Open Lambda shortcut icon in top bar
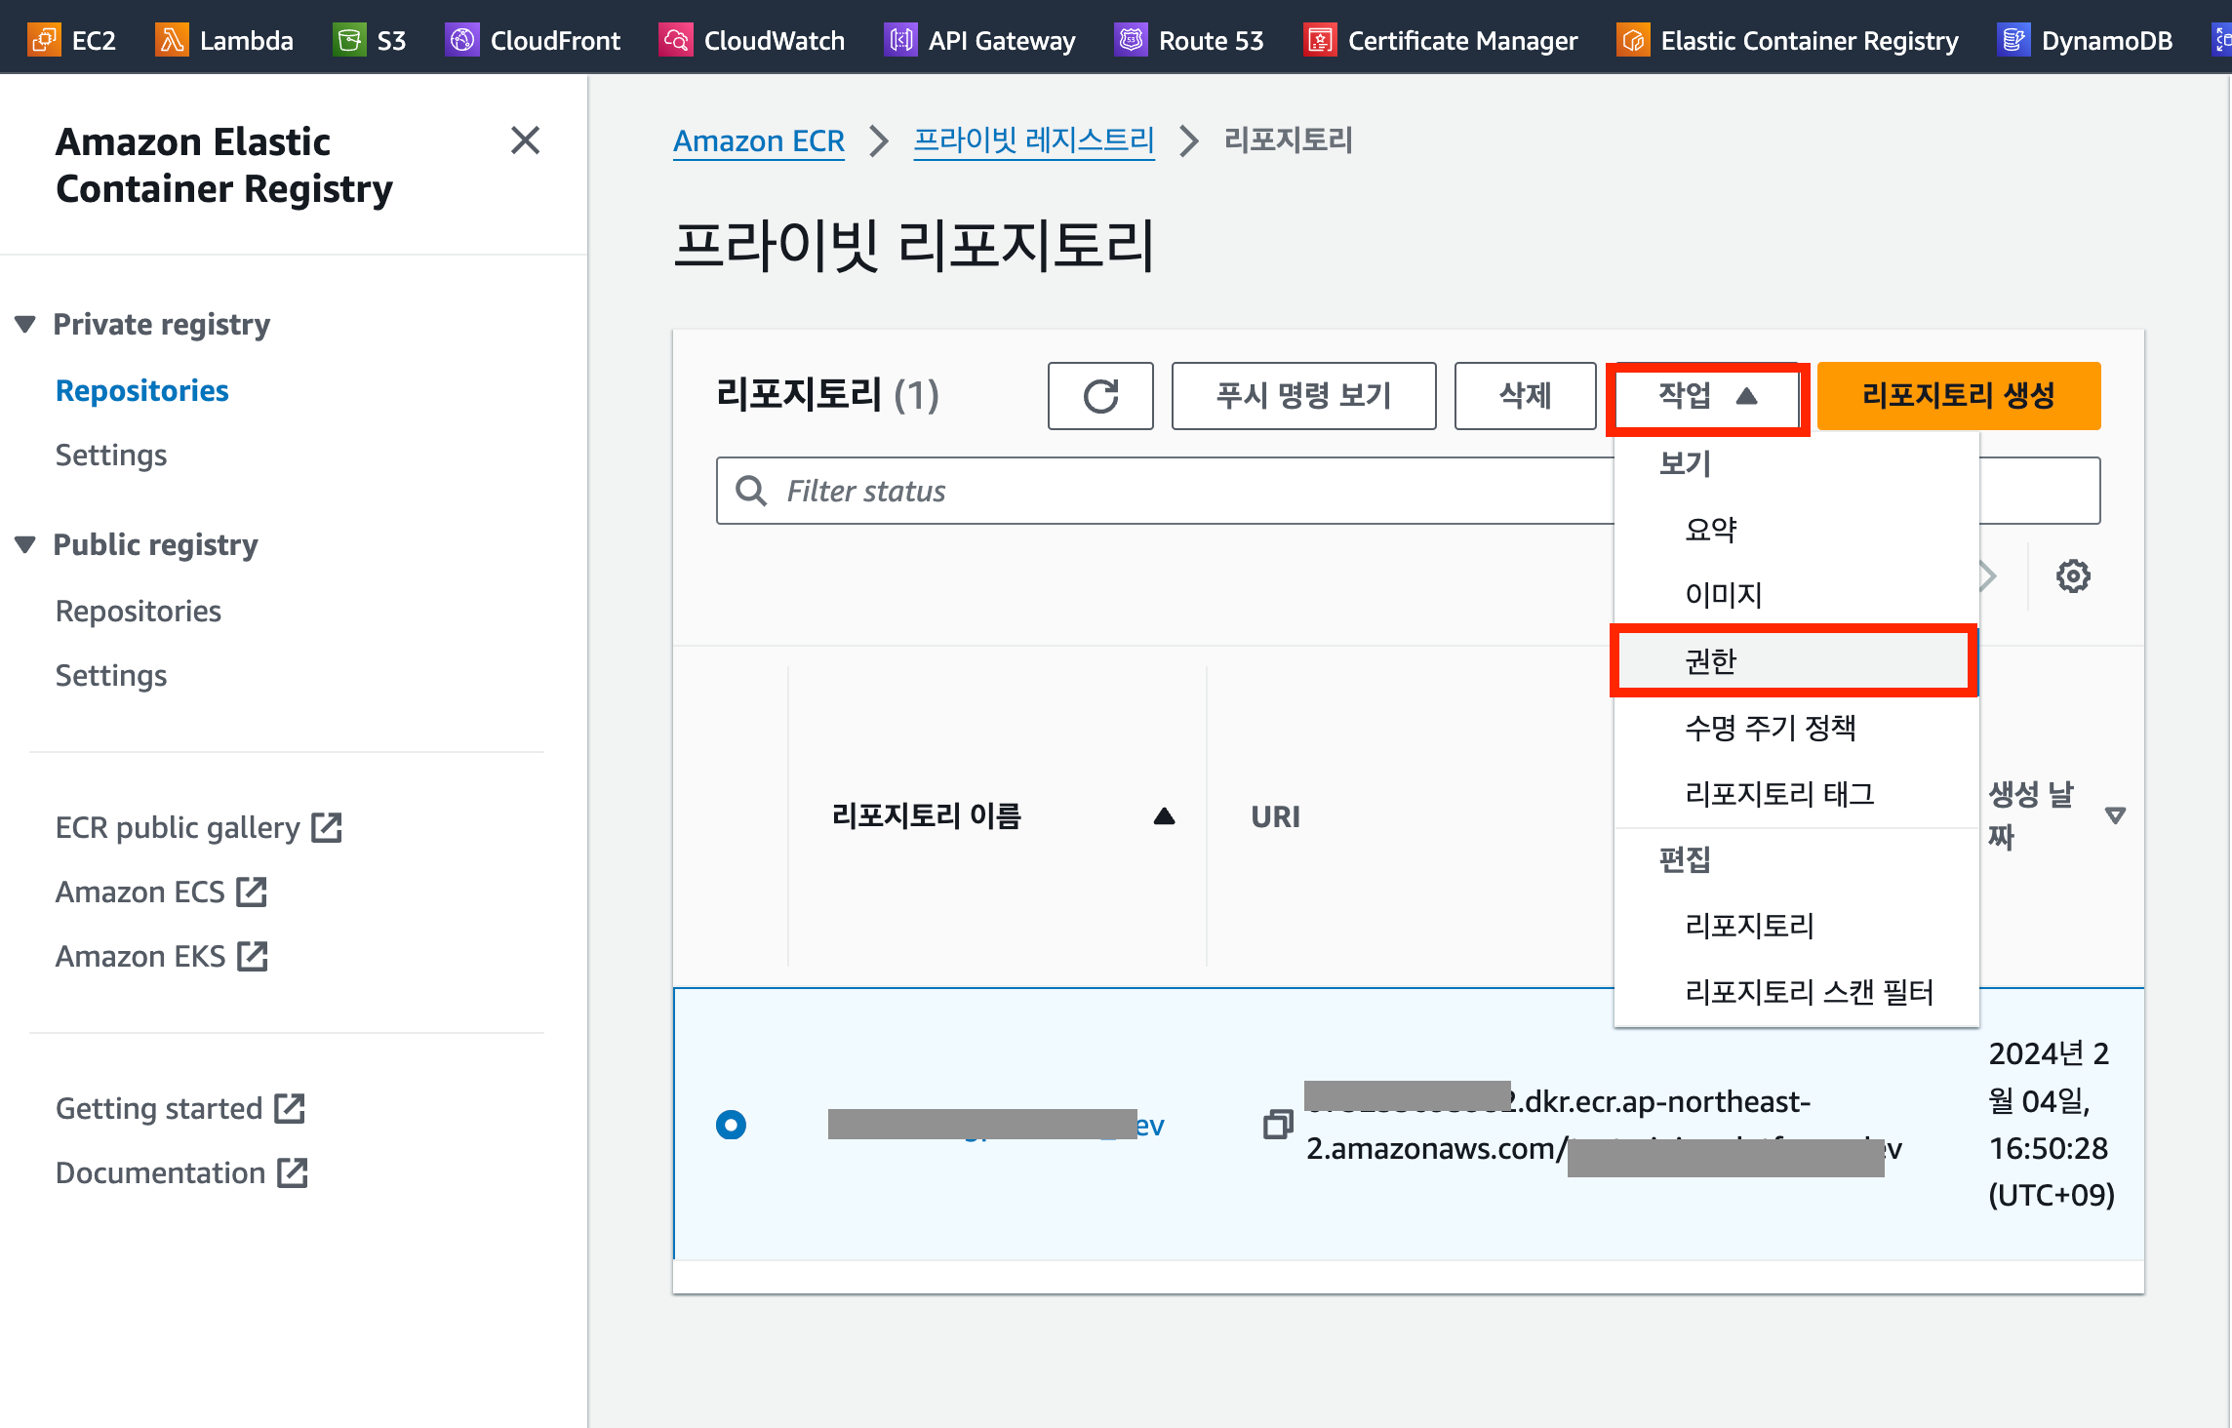2232x1428 pixels. [x=172, y=40]
